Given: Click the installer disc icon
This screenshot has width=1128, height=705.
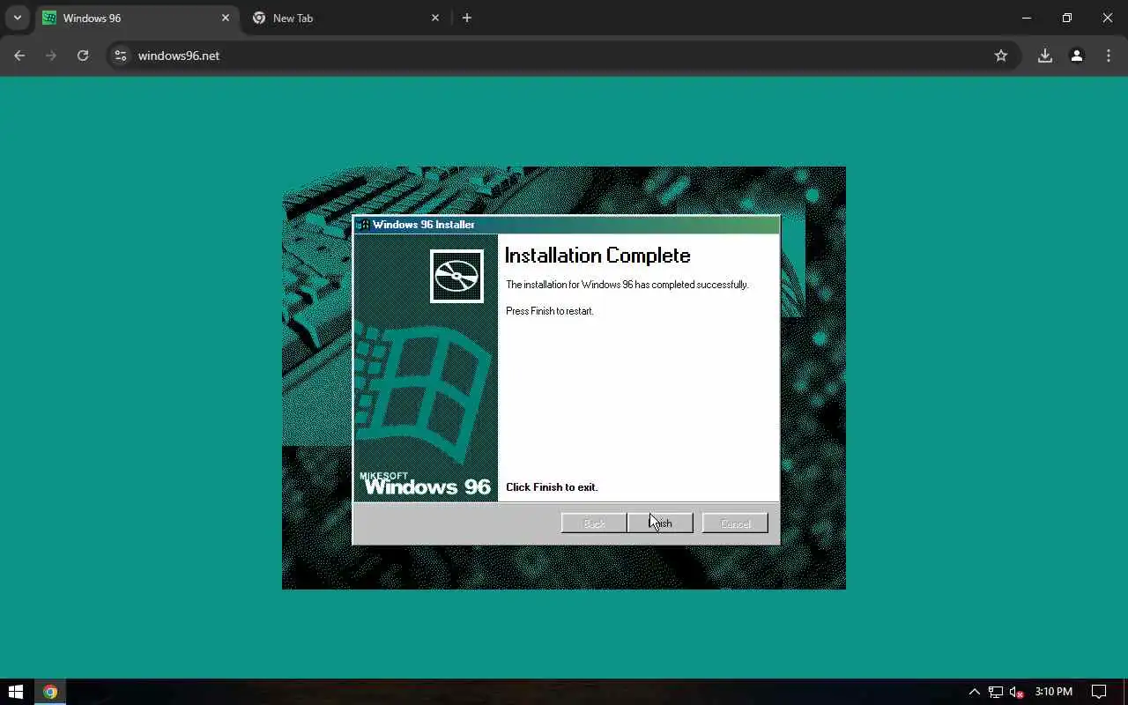Looking at the screenshot, I should (x=456, y=276).
